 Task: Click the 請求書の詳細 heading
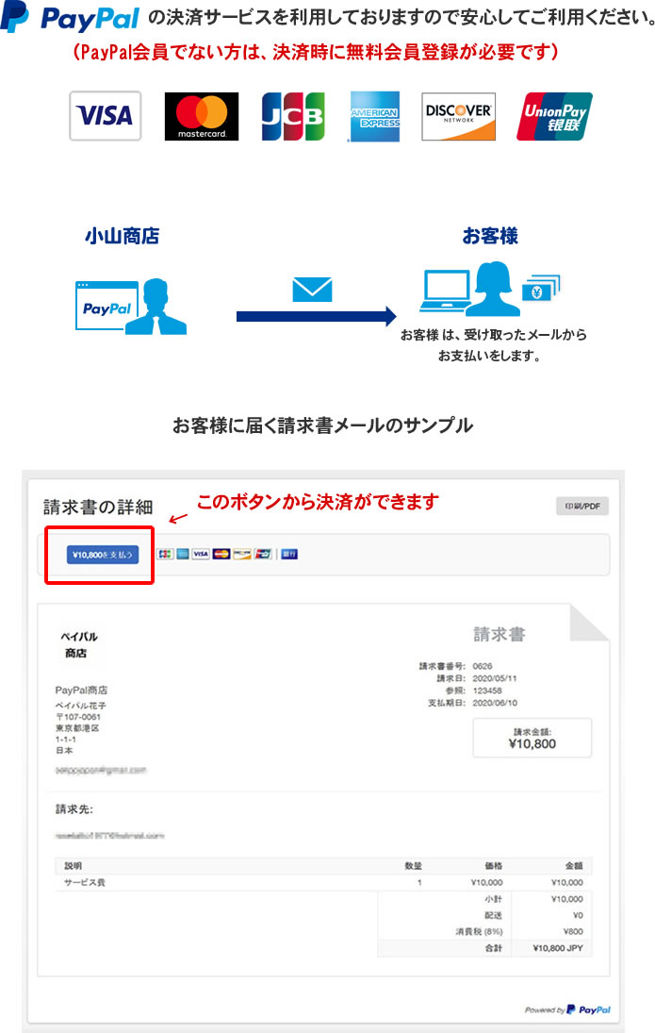click(98, 507)
